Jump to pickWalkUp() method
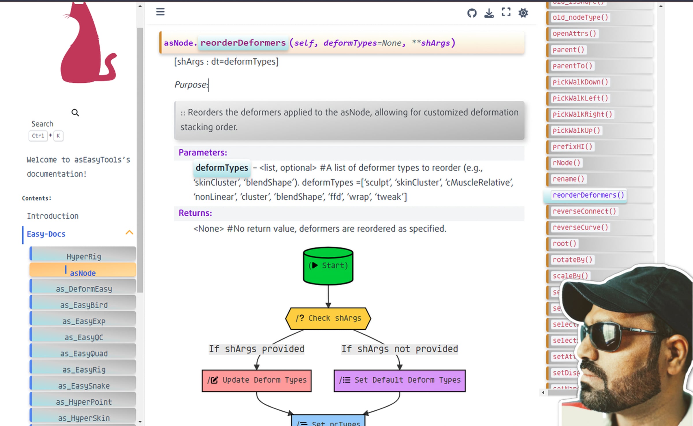The width and height of the screenshot is (693, 426). [576, 130]
